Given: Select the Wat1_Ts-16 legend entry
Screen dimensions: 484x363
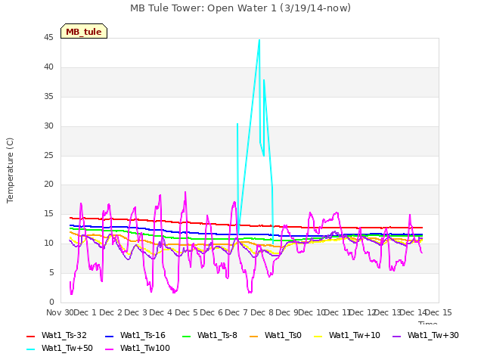Looking at the screenshot, I should 135,335.
